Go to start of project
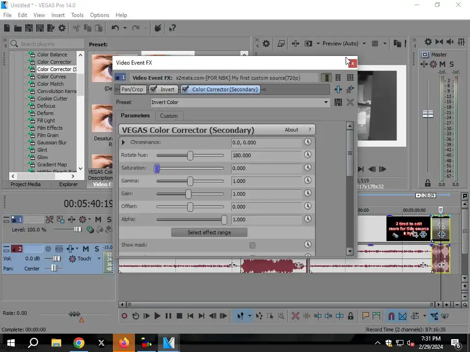The width and height of the screenshot is (470, 352). 190,316
